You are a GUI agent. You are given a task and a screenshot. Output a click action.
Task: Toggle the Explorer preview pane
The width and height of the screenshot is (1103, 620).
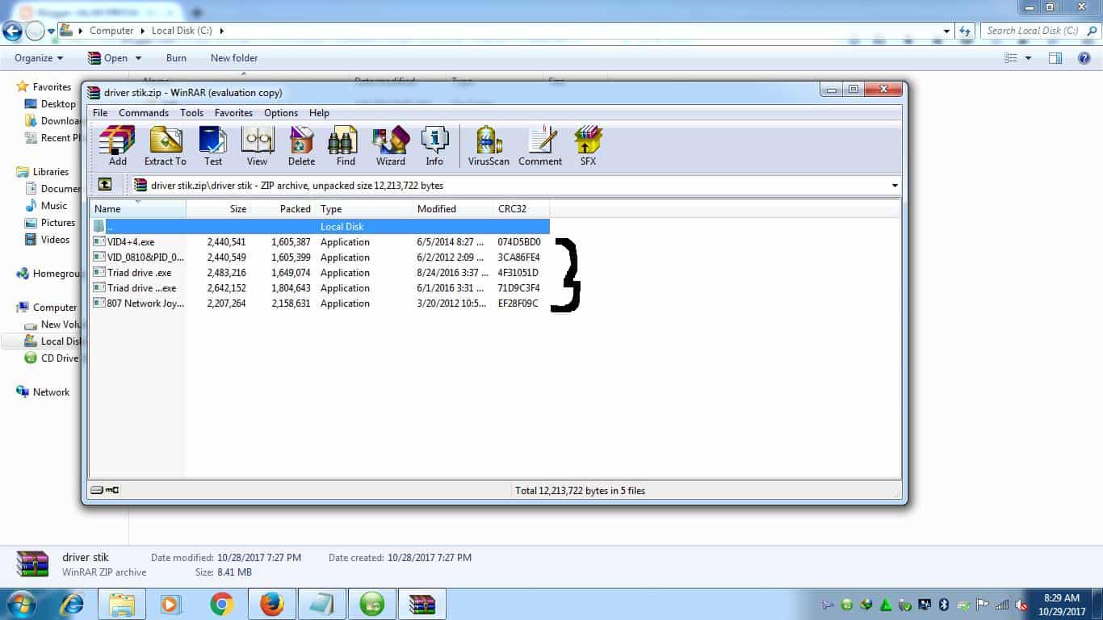(x=1055, y=58)
